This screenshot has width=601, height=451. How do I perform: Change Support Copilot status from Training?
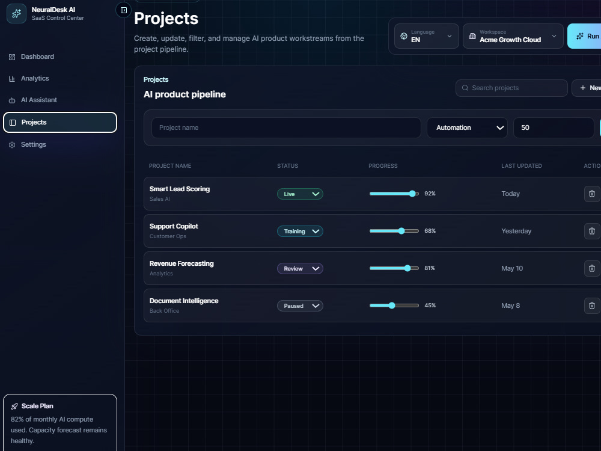click(300, 232)
